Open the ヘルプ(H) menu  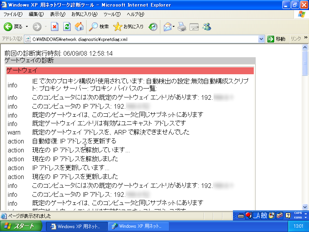tap(136, 14)
